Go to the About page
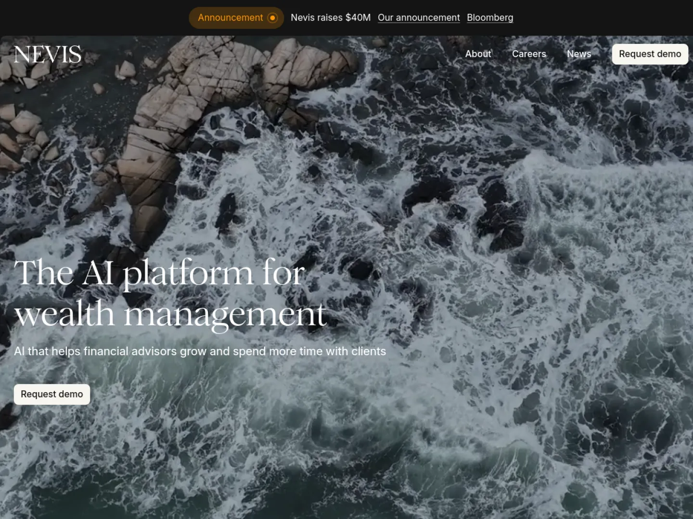 click(478, 54)
